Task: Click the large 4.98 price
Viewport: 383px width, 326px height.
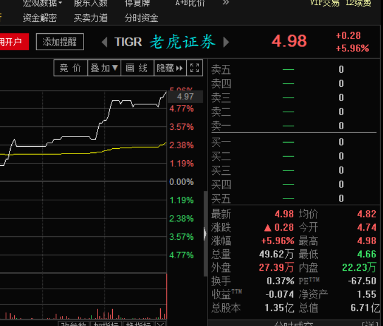Action: click(289, 41)
